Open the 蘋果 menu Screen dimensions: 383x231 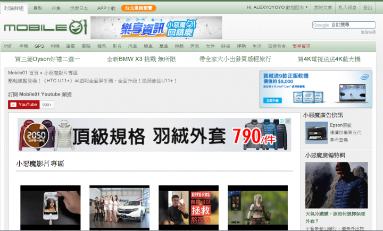coord(102,46)
